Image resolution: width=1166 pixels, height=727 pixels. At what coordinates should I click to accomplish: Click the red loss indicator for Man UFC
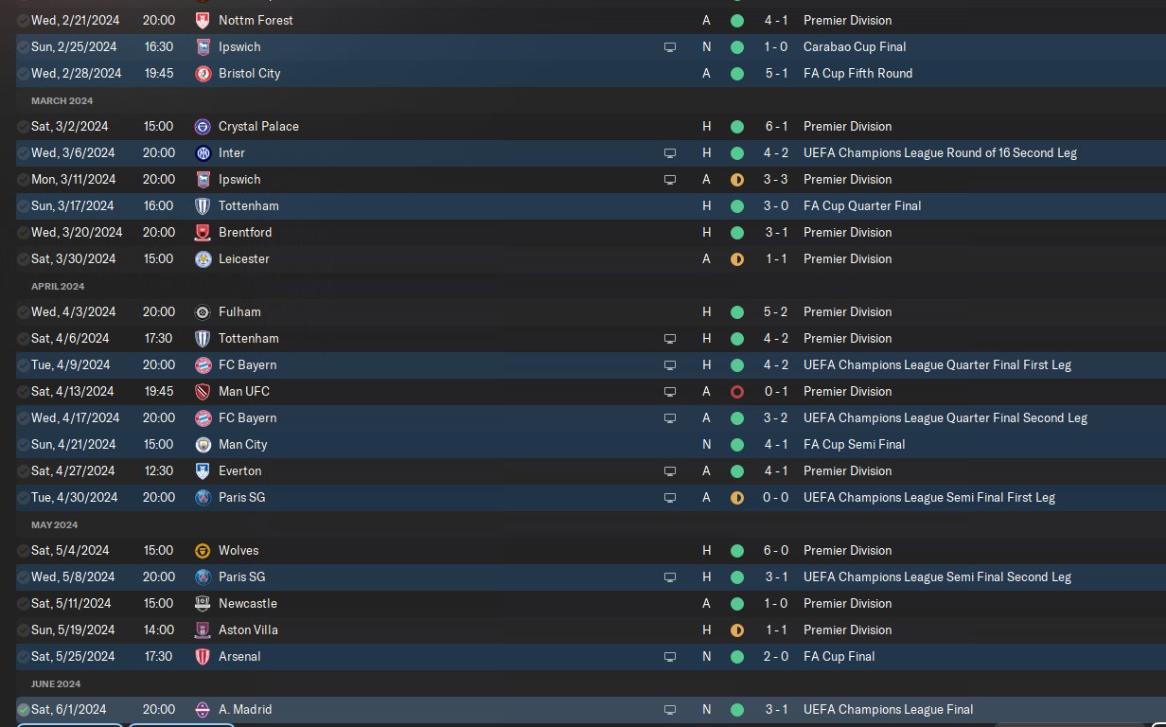point(737,391)
